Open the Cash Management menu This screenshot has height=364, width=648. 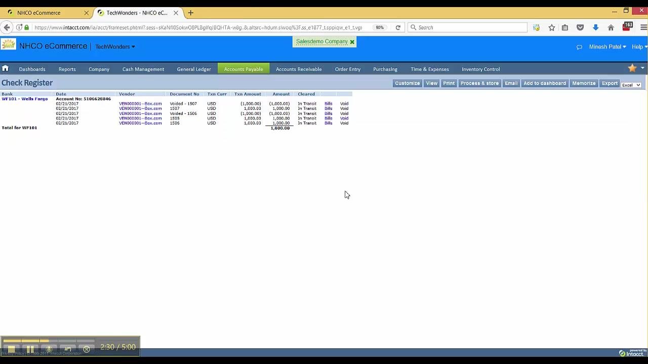click(143, 69)
